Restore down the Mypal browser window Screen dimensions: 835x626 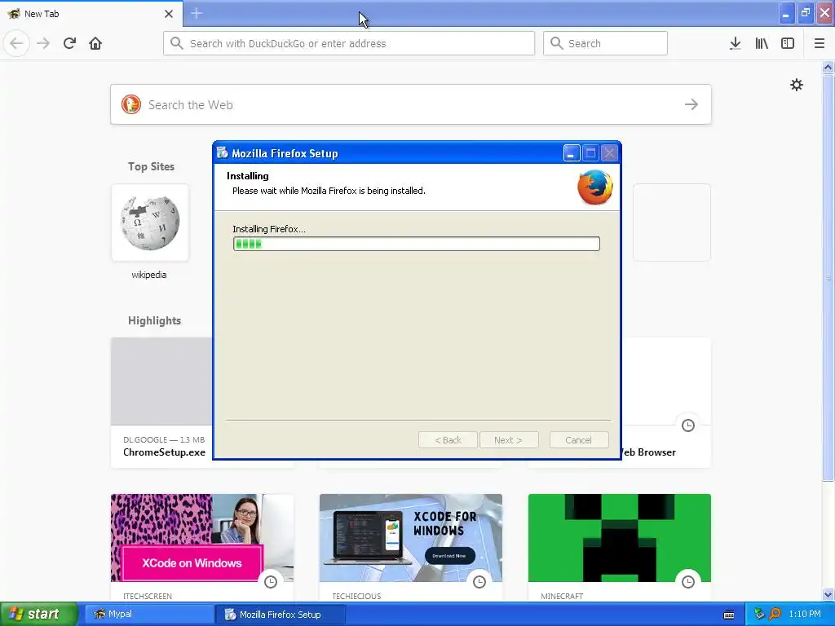pos(805,13)
